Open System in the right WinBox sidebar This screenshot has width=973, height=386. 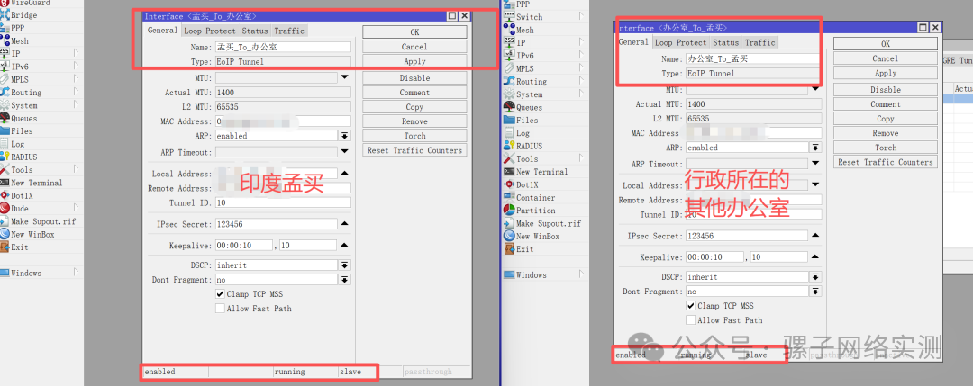pos(530,94)
